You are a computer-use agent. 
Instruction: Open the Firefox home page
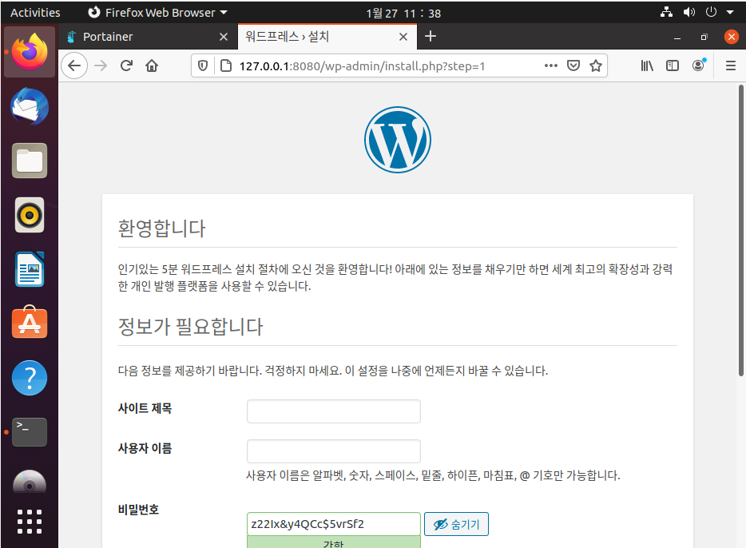(x=152, y=66)
